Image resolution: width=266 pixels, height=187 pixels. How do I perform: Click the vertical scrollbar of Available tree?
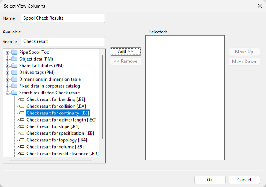tap(102, 98)
